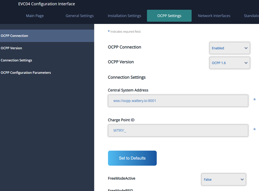
Task: Click the FreeModeActive label text
Action: coord(121,178)
